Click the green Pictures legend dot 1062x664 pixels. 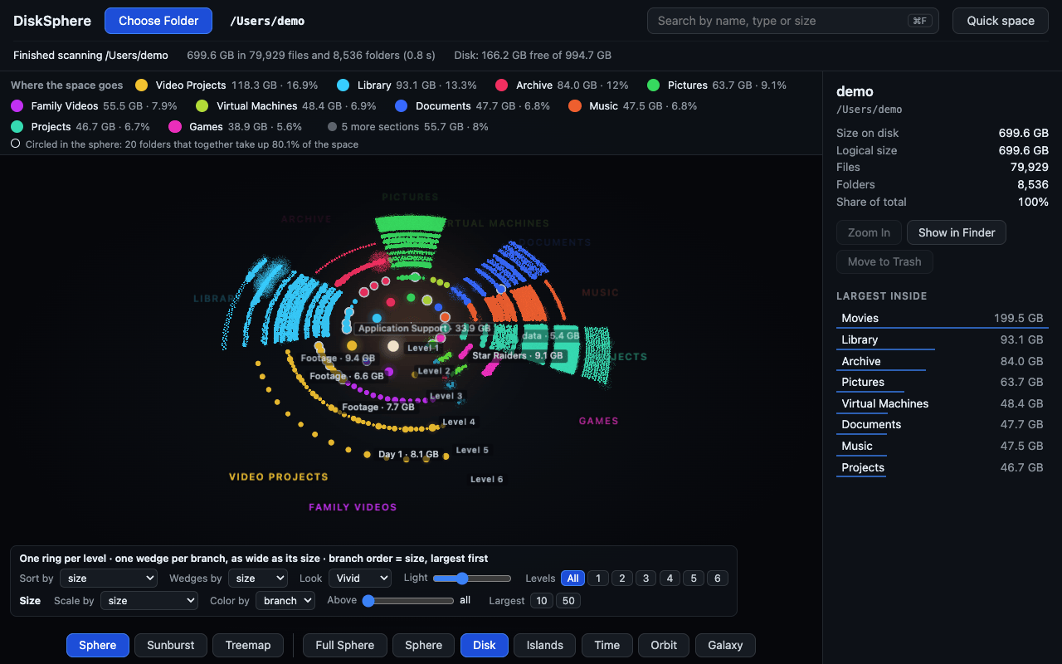click(x=654, y=85)
